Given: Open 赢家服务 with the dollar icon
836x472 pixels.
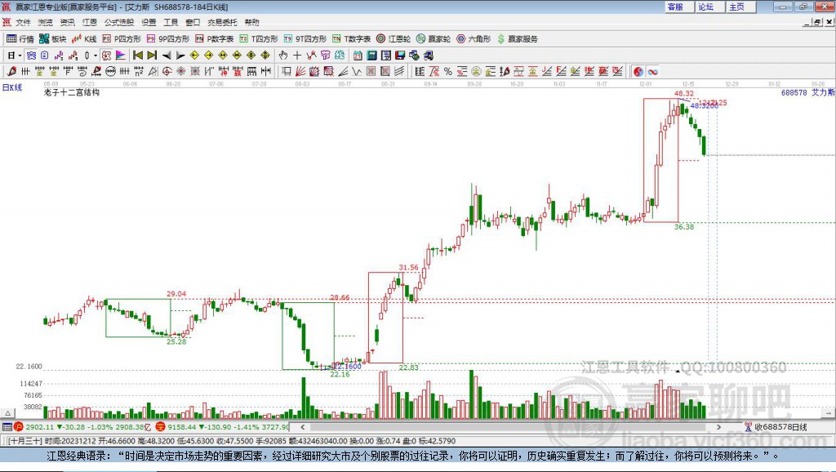Looking at the screenshot, I should coord(517,39).
